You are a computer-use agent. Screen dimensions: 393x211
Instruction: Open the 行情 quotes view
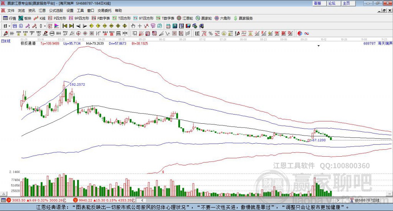[10, 18]
